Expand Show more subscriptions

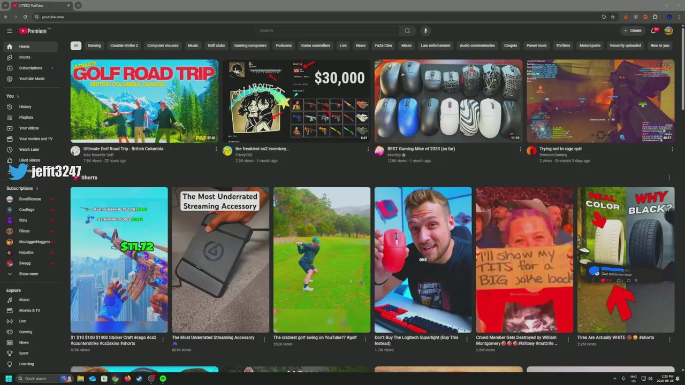29,274
